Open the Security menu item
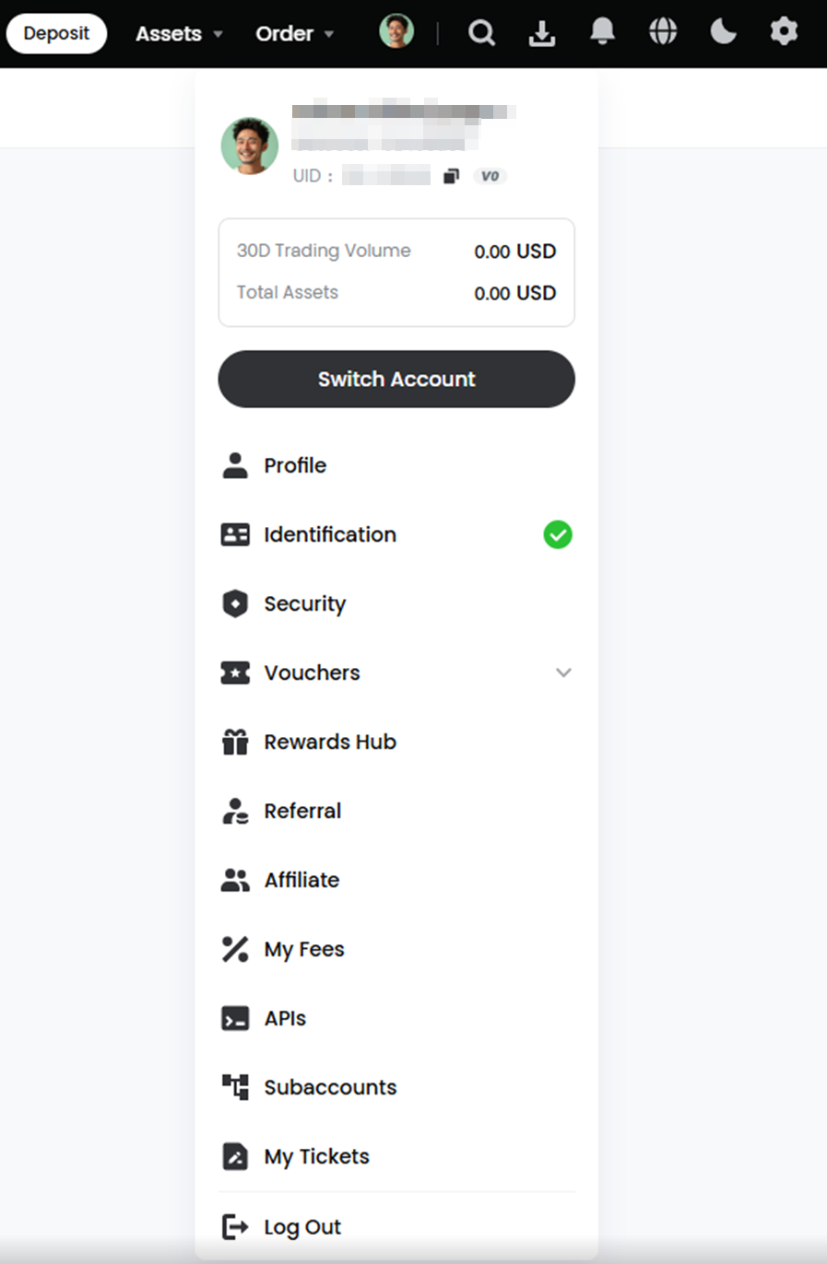This screenshot has height=1264, width=827. pyautogui.click(x=396, y=603)
